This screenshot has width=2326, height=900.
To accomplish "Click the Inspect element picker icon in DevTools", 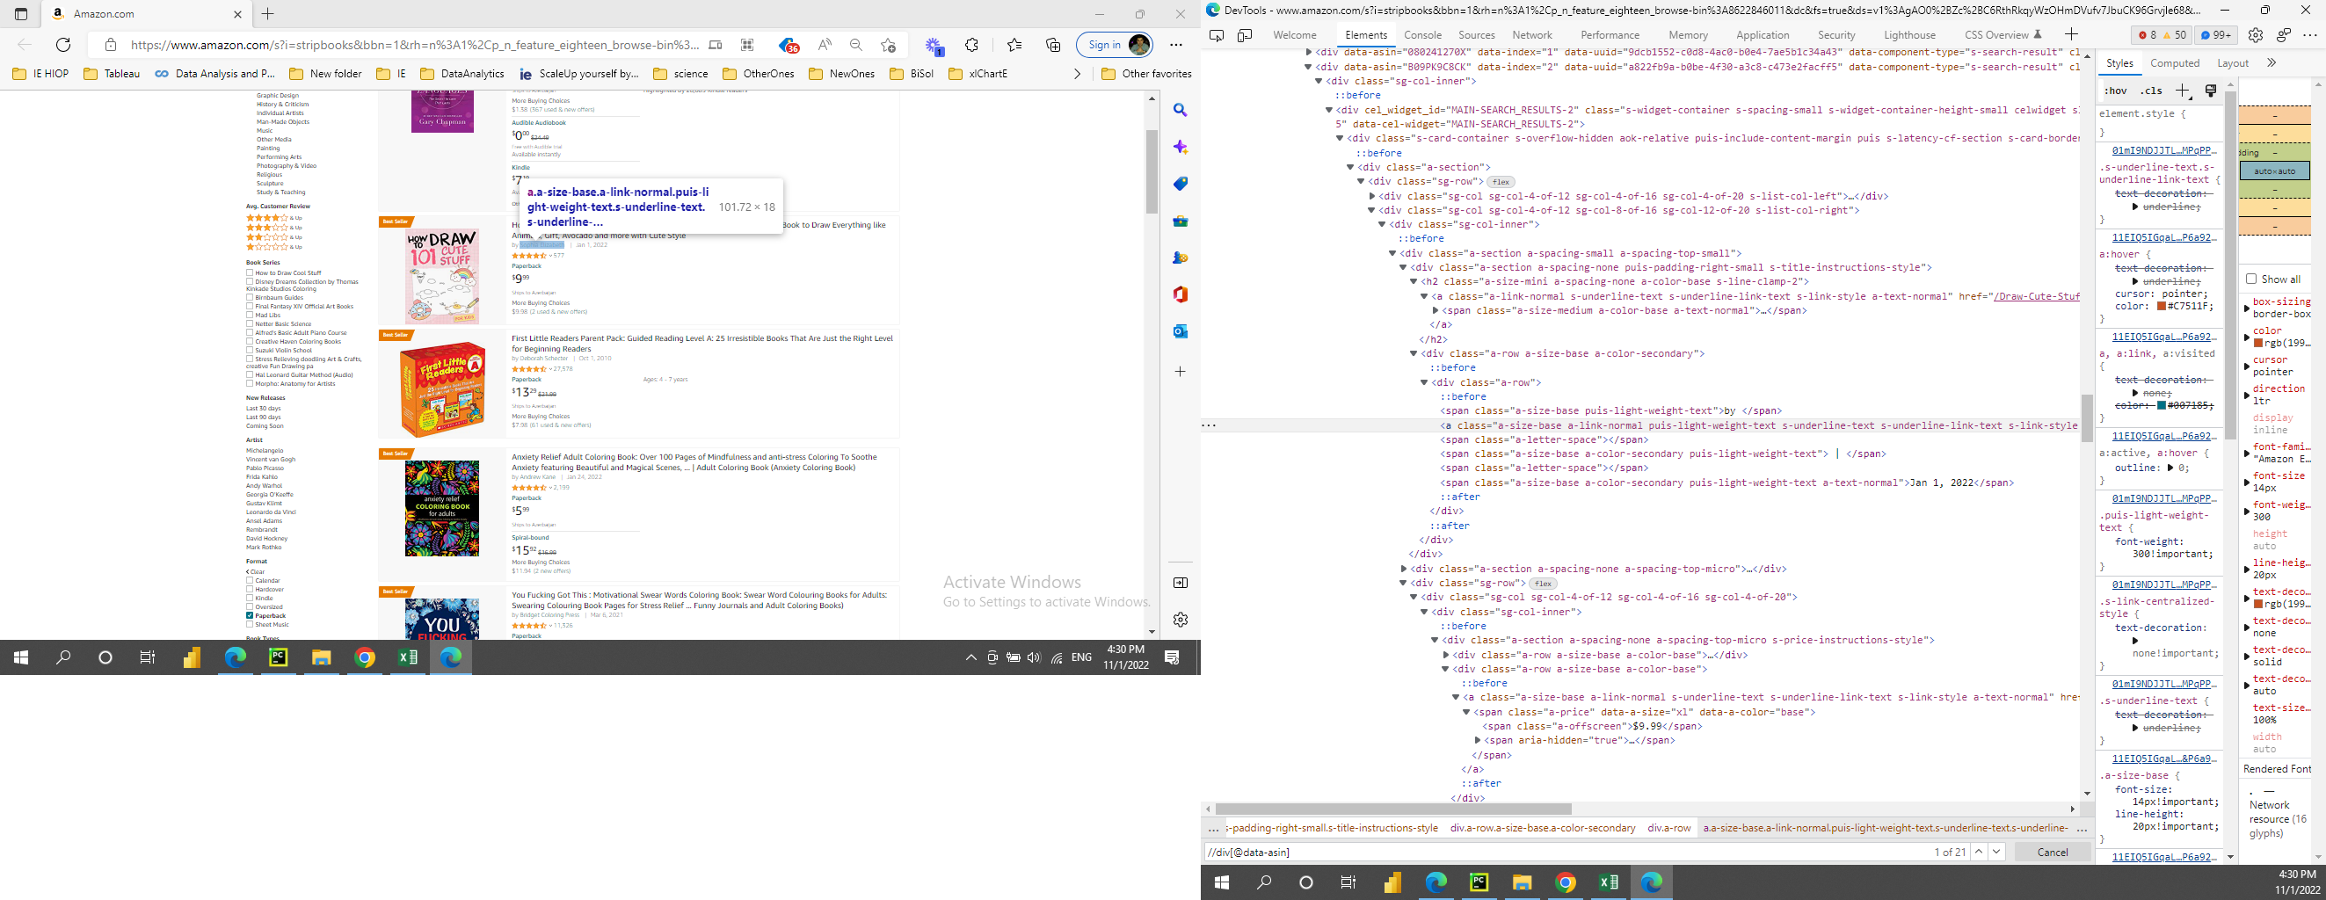I will pos(1217,35).
